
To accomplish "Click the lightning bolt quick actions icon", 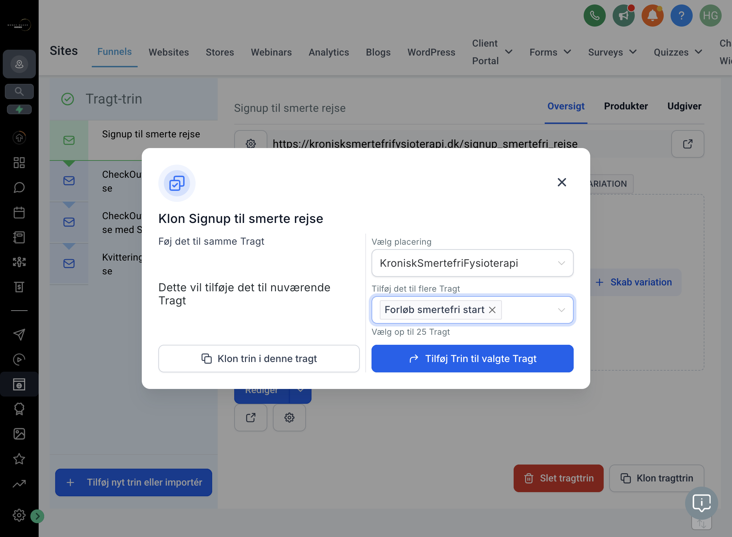I will (19, 109).
